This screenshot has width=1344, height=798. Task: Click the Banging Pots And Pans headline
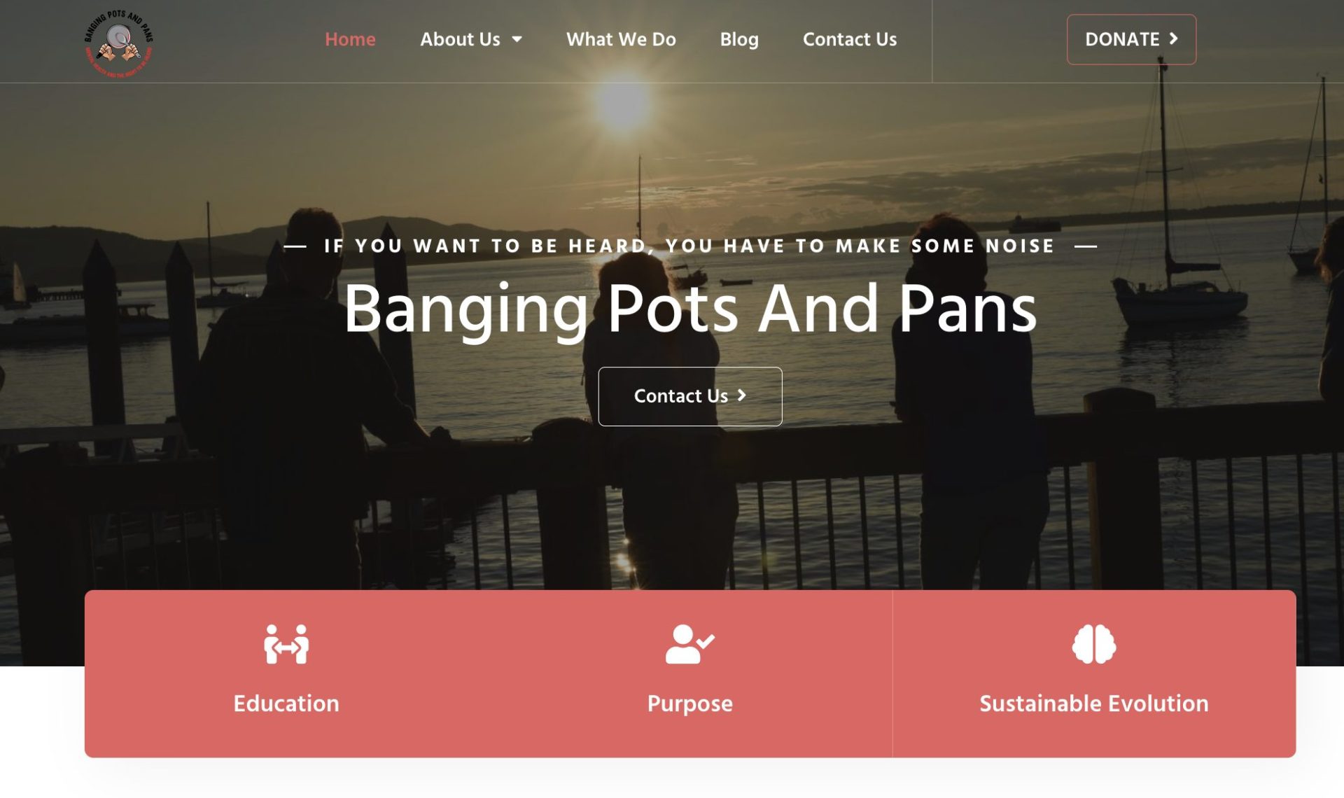tap(689, 309)
